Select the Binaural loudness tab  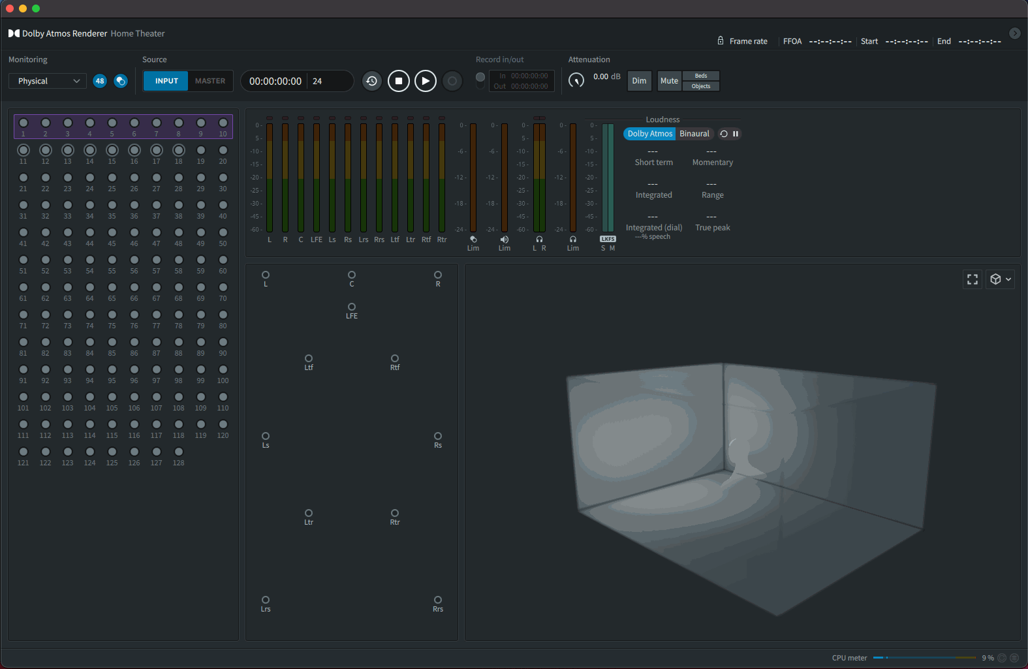[x=694, y=134]
